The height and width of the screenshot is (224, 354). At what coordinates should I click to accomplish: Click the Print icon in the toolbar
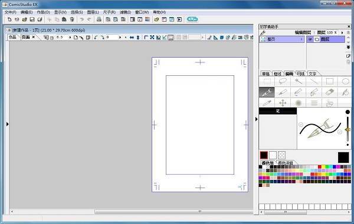(x=99, y=19)
